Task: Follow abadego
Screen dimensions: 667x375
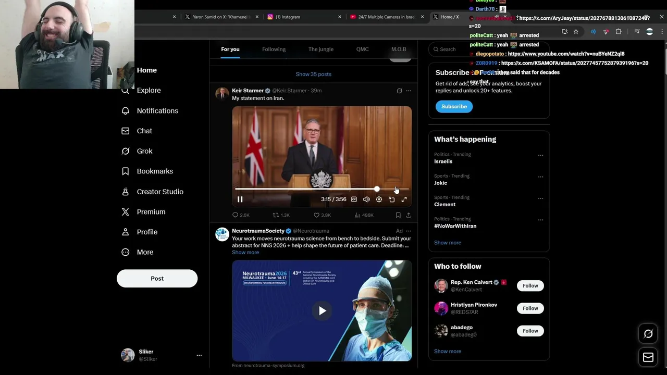Action: pos(530,331)
